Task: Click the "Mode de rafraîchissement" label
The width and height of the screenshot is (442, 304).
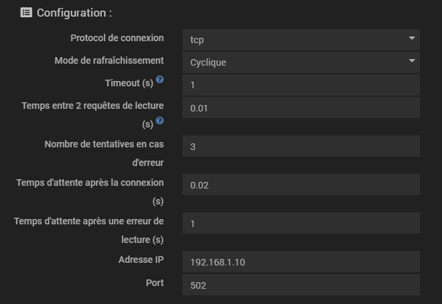Action: [x=109, y=60]
